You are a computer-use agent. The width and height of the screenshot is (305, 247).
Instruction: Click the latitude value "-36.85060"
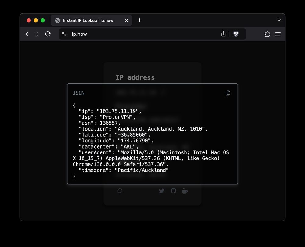coord(131,135)
